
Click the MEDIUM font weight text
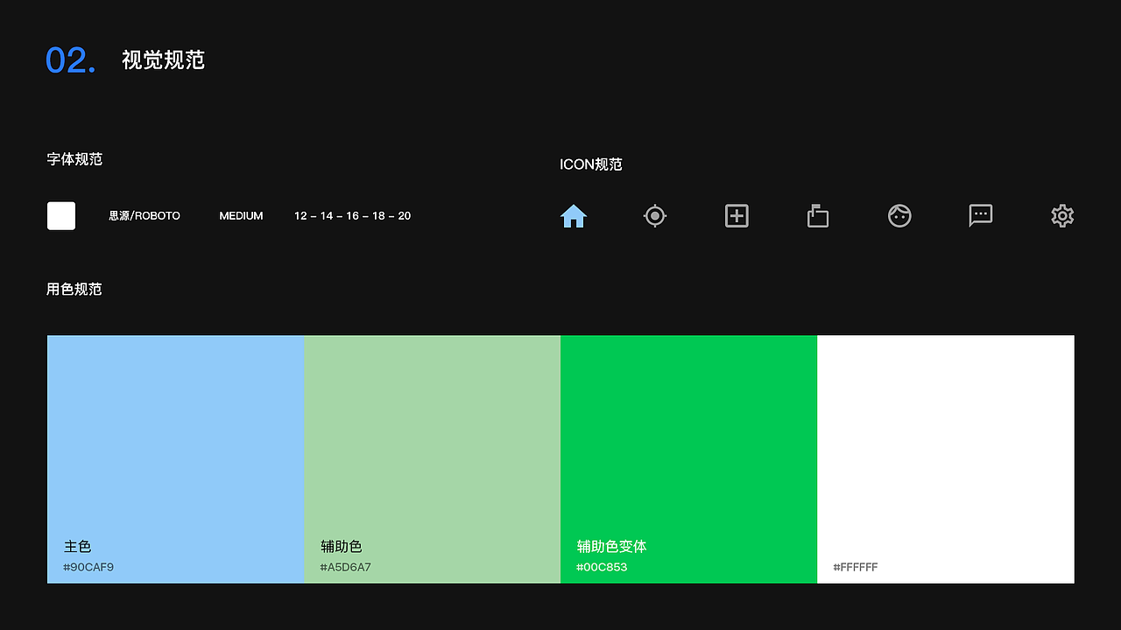[x=241, y=215]
